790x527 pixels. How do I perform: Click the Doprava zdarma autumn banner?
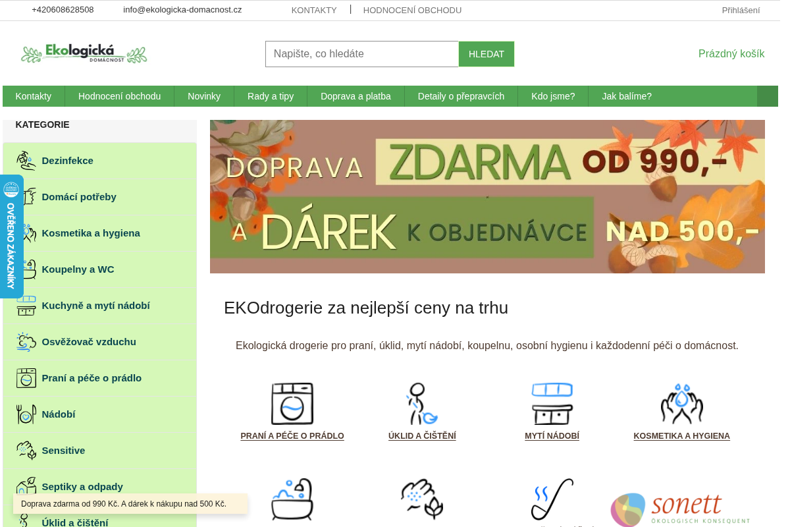tap(487, 196)
